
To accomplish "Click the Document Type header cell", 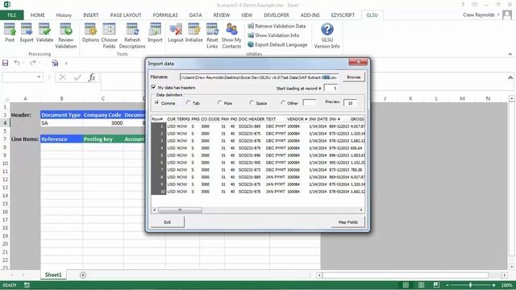I will 61,114.
